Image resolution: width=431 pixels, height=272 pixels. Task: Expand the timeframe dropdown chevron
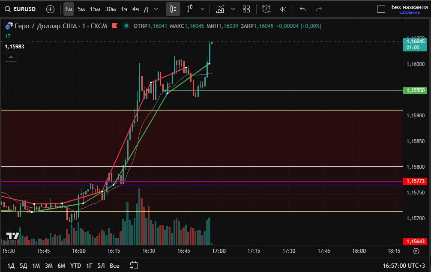156,9
